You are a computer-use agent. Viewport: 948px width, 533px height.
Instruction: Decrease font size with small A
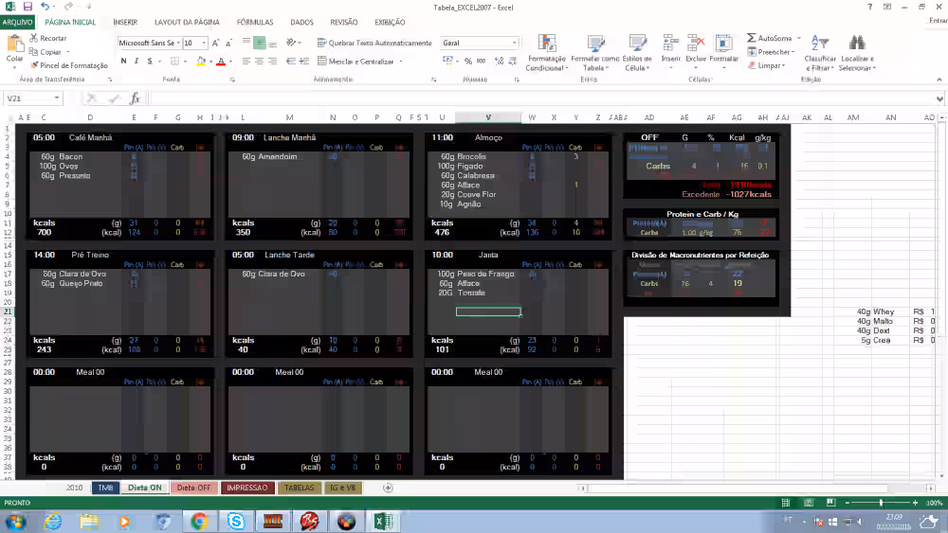click(228, 43)
